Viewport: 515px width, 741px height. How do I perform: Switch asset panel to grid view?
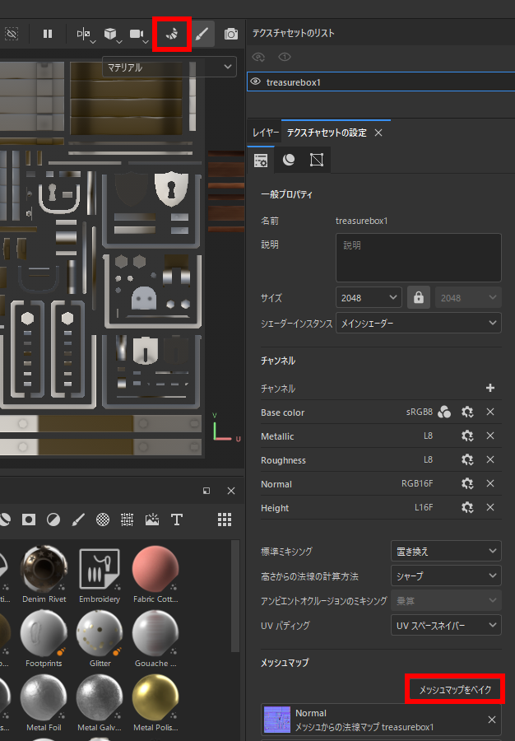click(x=225, y=520)
